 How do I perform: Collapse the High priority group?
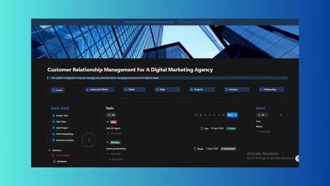(x=108, y=122)
